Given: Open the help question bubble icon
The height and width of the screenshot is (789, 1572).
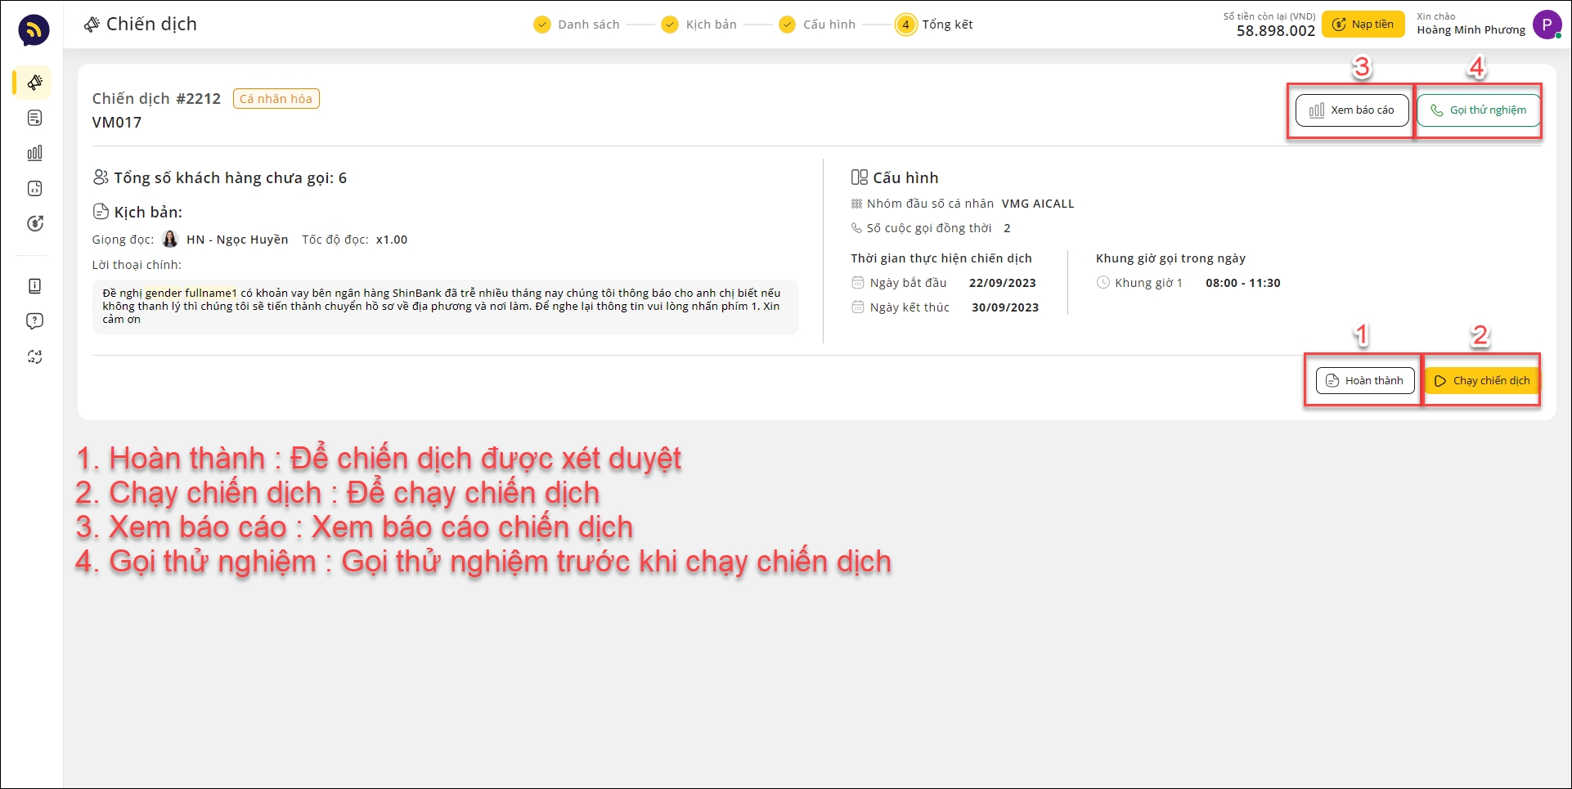Looking at the screenshot, I should pyautogui.click(x=34, y=321).
